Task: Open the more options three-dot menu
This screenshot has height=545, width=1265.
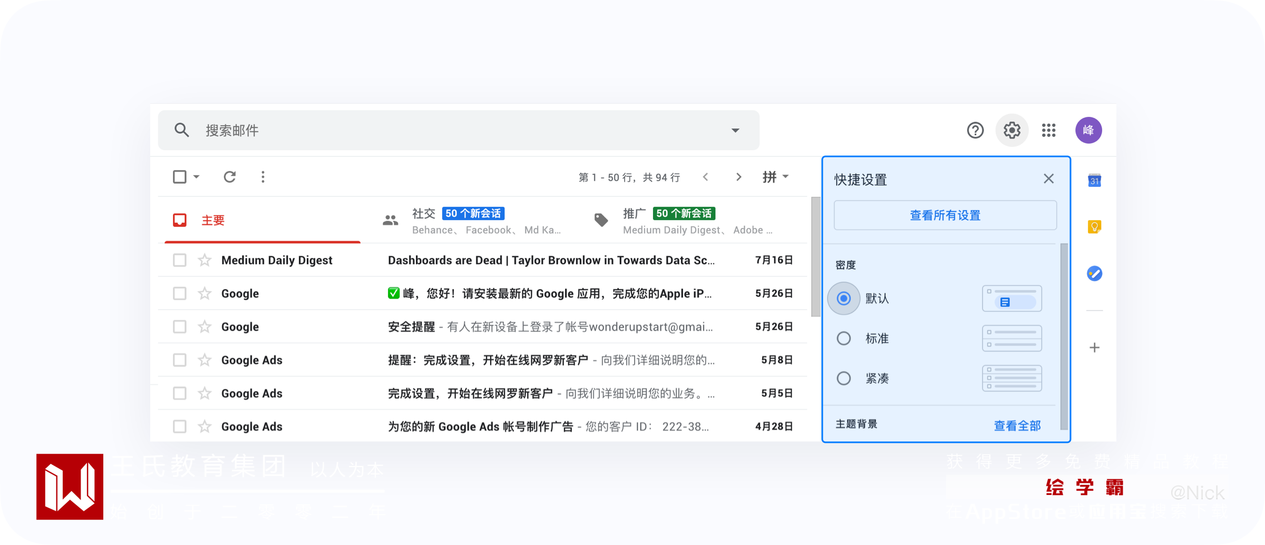Action: click(262, 177)
